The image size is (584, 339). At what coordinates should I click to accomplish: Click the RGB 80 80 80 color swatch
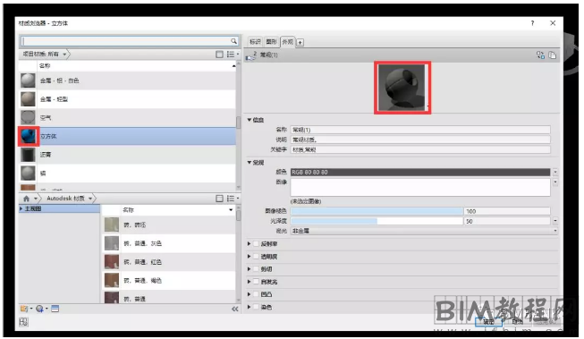420,172
